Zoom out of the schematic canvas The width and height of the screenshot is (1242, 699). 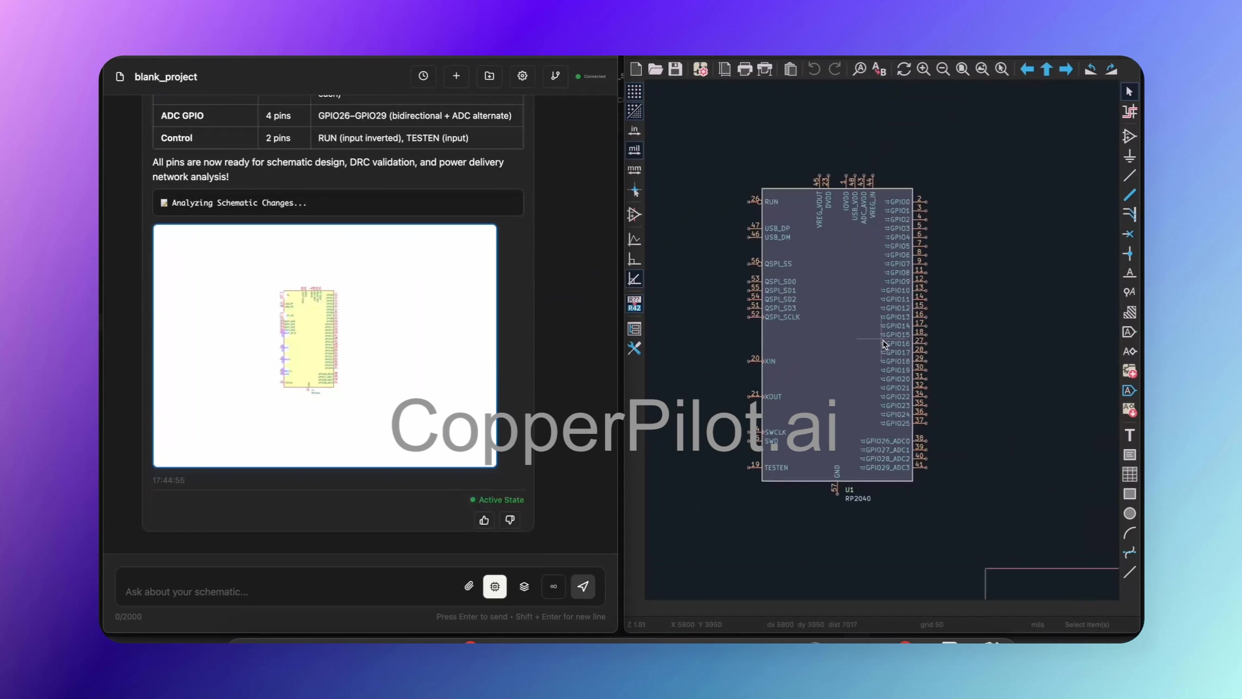(x=943, y=69)
